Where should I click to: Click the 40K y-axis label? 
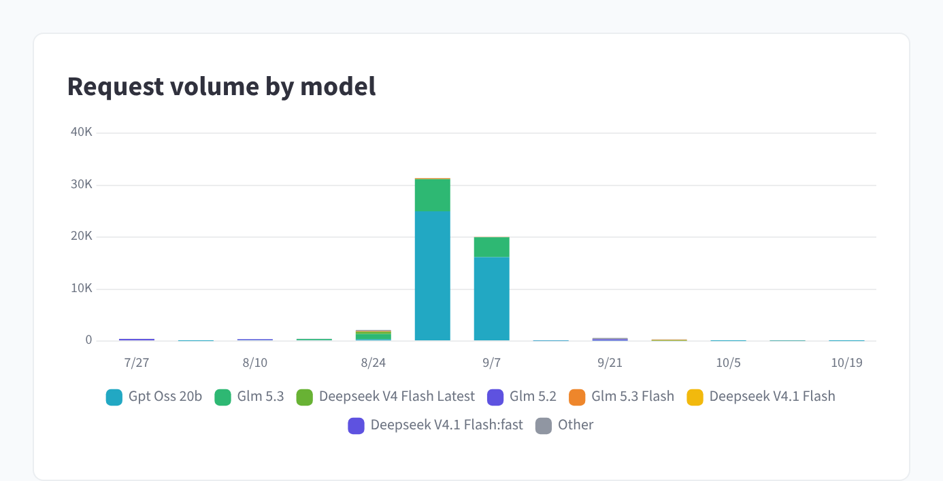tap(82, 132)
